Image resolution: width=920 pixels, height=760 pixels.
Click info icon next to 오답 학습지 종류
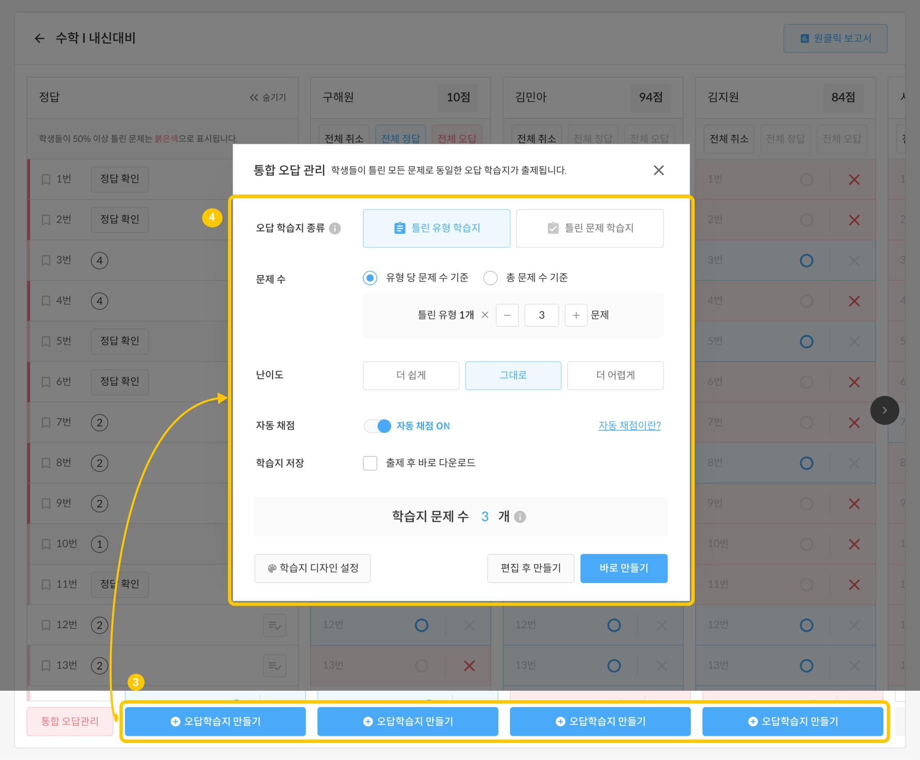335,229
